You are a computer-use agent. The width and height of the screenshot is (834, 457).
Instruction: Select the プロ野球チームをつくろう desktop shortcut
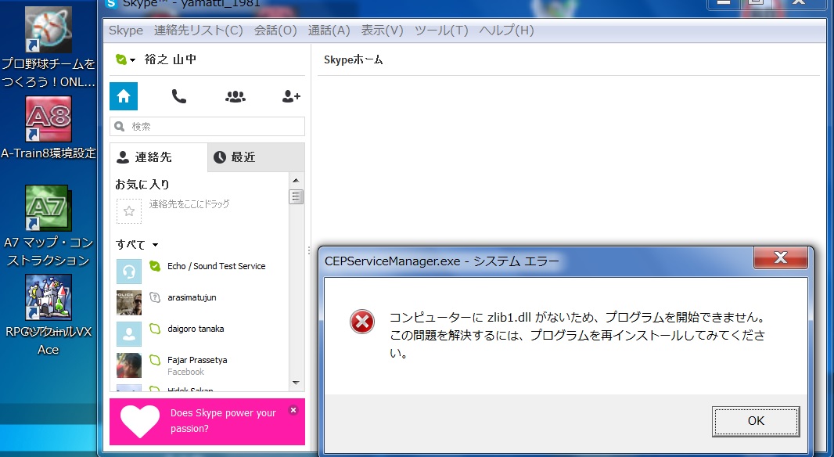pos(49,47)
